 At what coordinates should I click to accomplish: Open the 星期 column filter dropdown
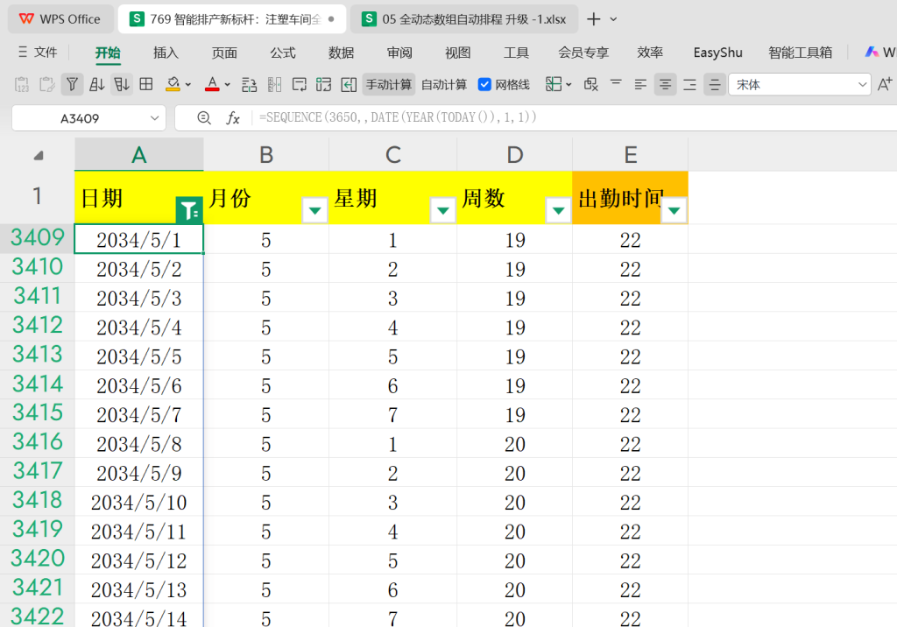(x=442, y=210)
